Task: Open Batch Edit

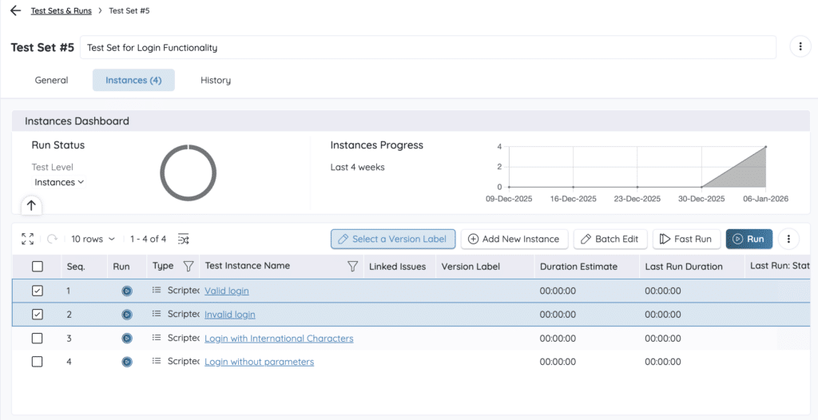Action: [610, 239]
